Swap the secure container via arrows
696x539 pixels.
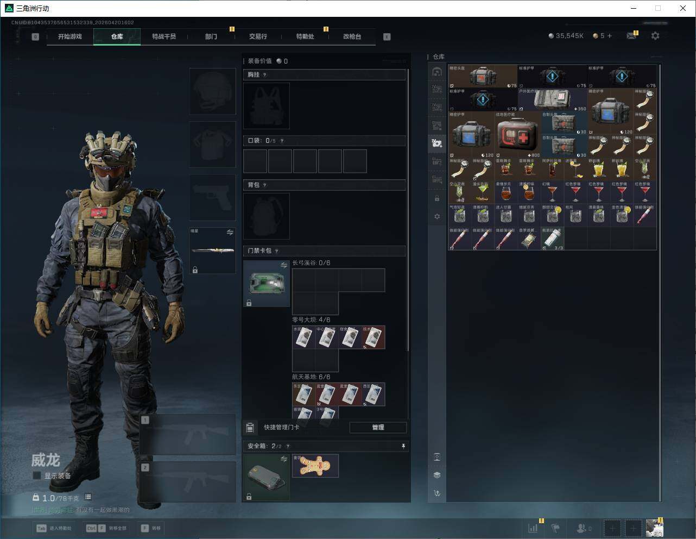[x=284, y=459]
